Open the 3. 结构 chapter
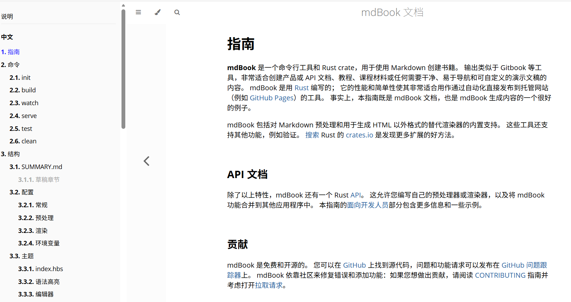Image resolution: width=571 pixels, height=302 pixels. [10, 154]
